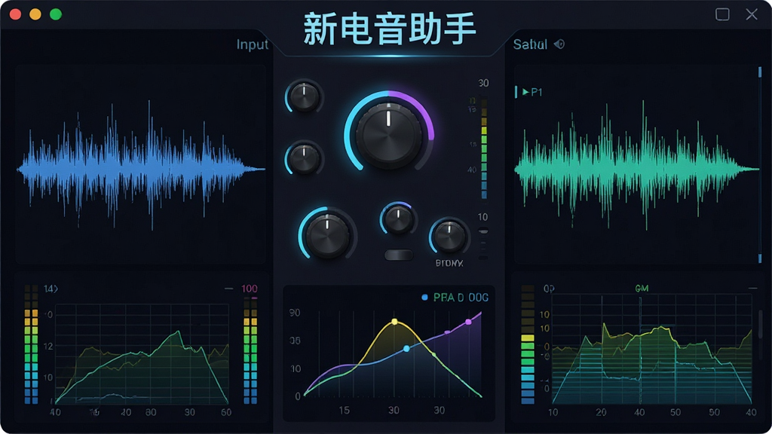Click the vertical level meter beside the large knob
Image resolution: width=772 pixels, height=434 pixels.
click(x=484, y=148)
